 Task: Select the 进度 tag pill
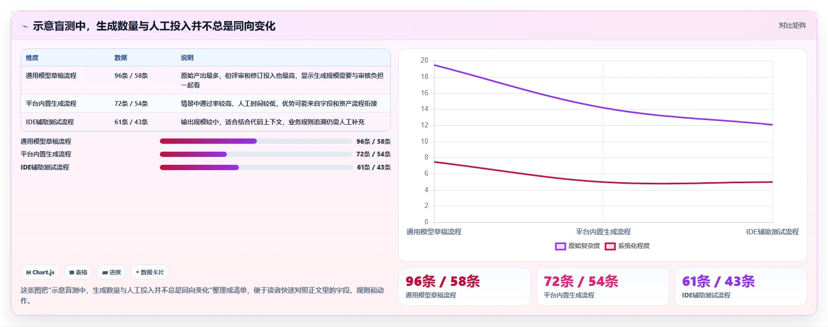[111, 272]
